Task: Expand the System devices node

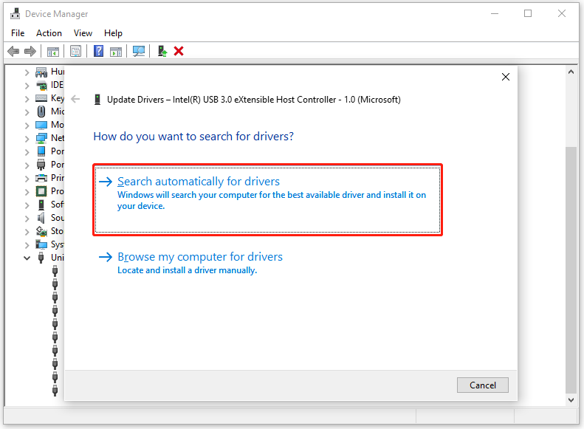Action: [x=27, y=245]
